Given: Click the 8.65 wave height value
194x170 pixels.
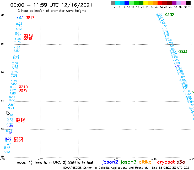Looking at the screenshot, I should coord(15,68).
